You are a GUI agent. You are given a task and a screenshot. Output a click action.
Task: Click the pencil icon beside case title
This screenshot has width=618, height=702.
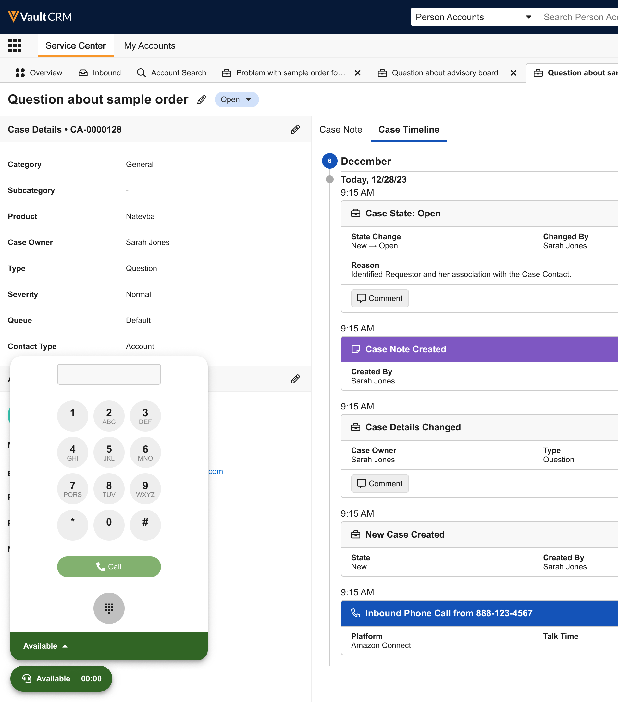202,99
